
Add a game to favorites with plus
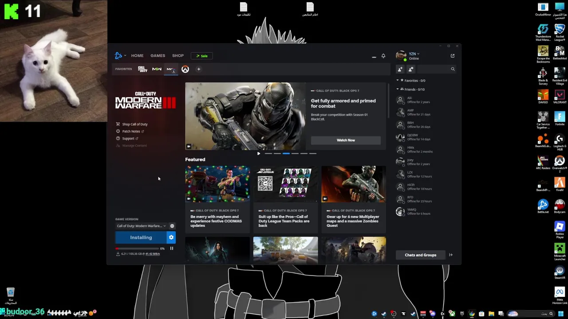coord(199,69)
